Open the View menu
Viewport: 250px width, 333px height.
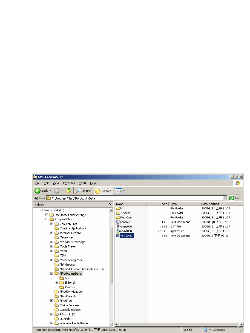[x=56, y=183]
